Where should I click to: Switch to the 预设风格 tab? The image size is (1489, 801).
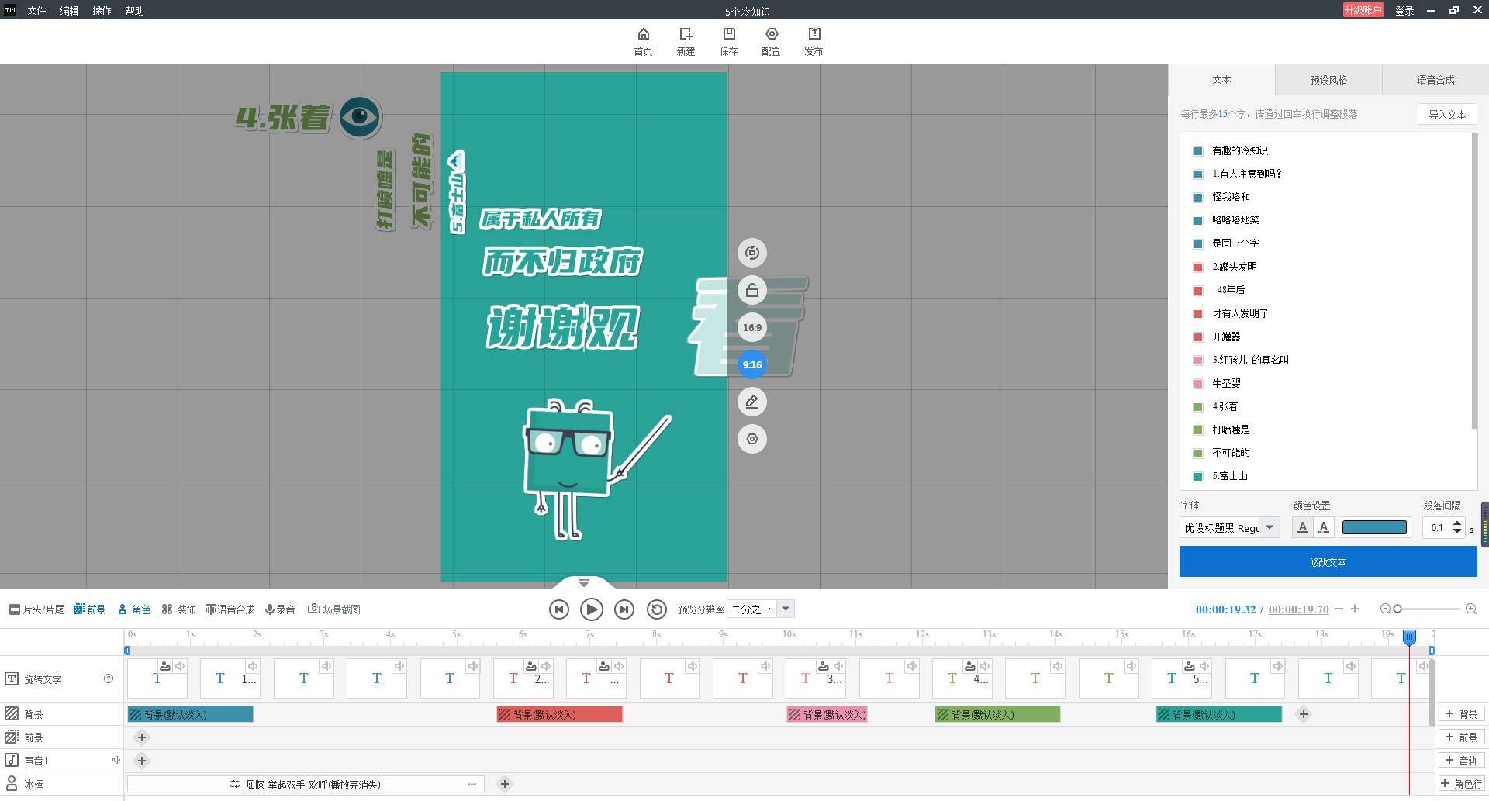(x=1328, y=80)
